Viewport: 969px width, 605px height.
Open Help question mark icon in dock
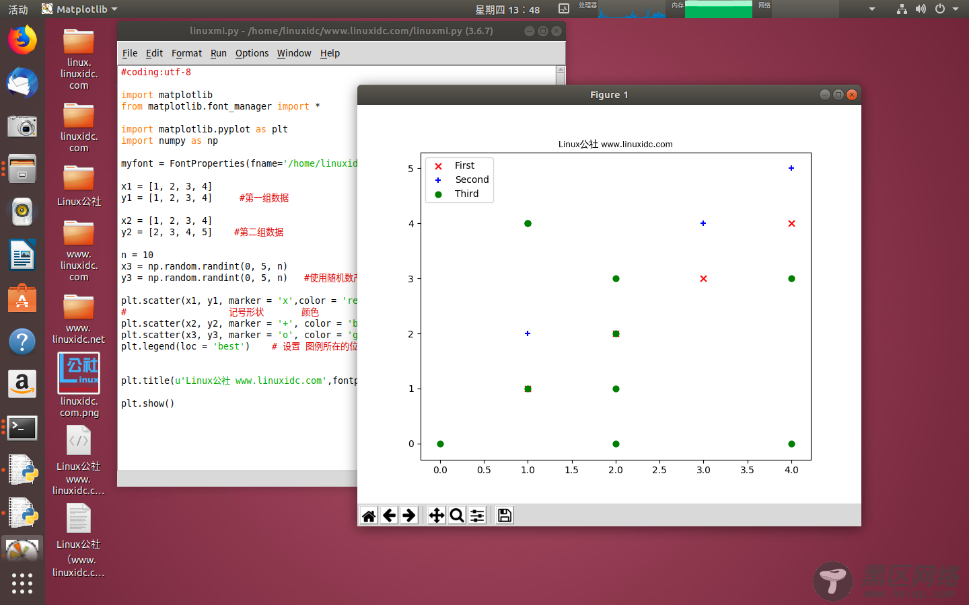[x=22, y=341]
